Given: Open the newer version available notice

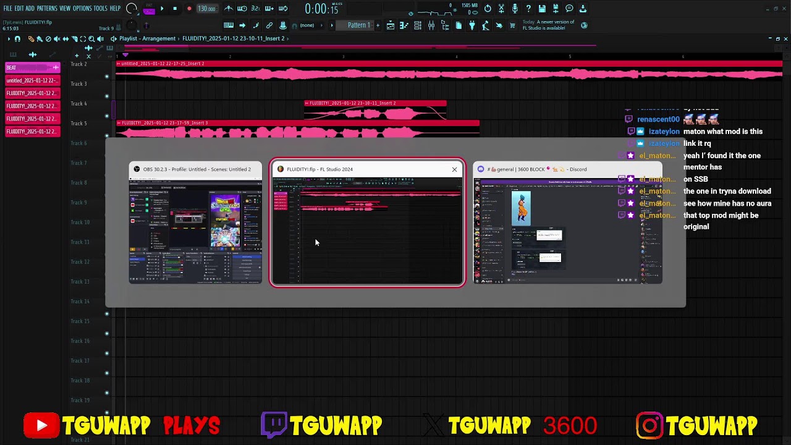Looking at the screenshot, I should point(548,25).
